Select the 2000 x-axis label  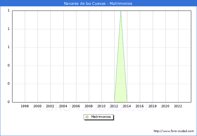tap(37, 106)
